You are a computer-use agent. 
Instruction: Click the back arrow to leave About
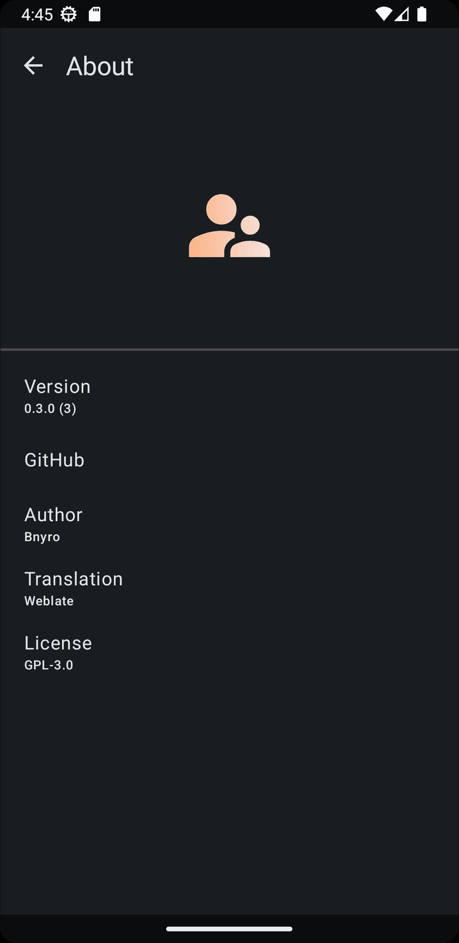pyautogui.click(x=33, y=66)
